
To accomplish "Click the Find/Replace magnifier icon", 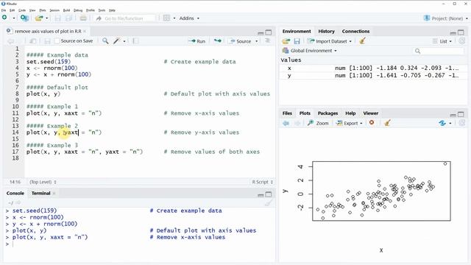I will [x=105, y=41].
